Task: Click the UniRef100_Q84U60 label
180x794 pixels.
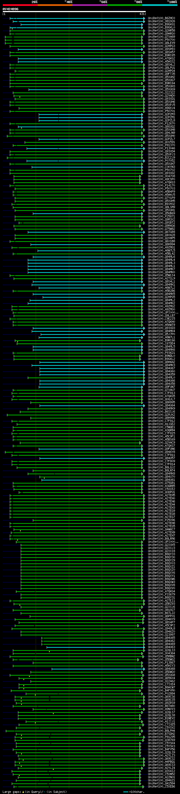Action: 161,371
